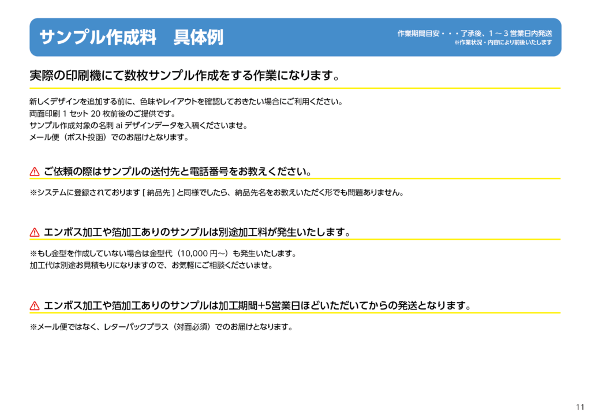Screen dimensions: 591x418
Task: Click the warning icon beside ご依頼の際は heading
Action: pos(34,172)
